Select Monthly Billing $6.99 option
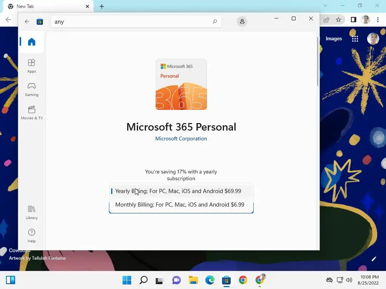The height and width of the screenshot is (289, 386). [x=181, y=204]
